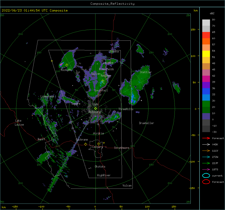Screen dimensions: 225x210
Task: Click the orange 111V arrow icon
Action: coord(206,151)
